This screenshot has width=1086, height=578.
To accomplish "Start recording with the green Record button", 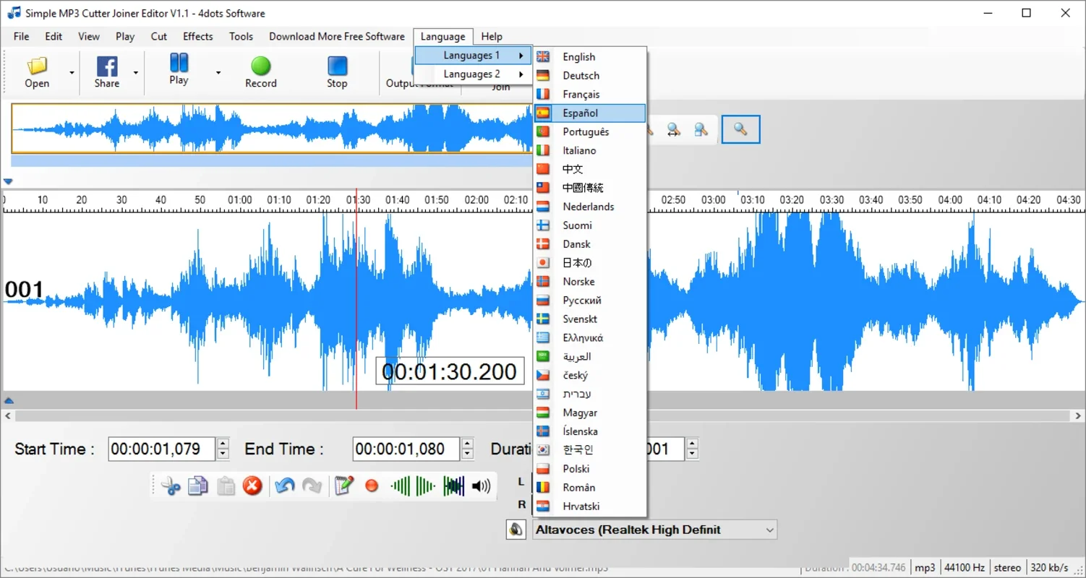I will [261, 72].
